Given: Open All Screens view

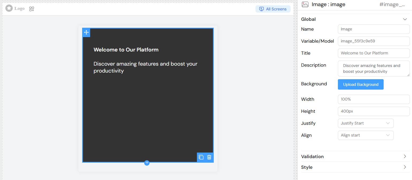Looking at the screenshot, I should click(273, 9).
